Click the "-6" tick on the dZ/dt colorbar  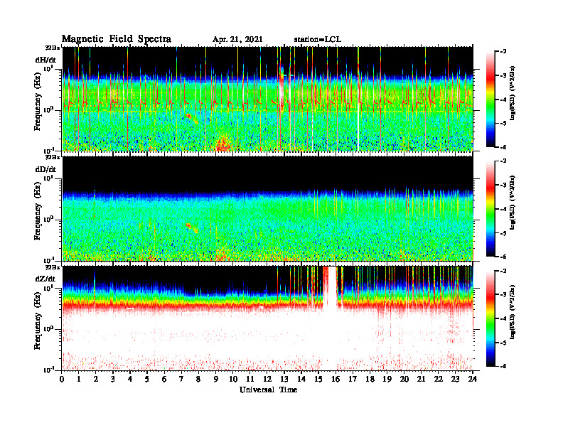(x=503, y=366)
